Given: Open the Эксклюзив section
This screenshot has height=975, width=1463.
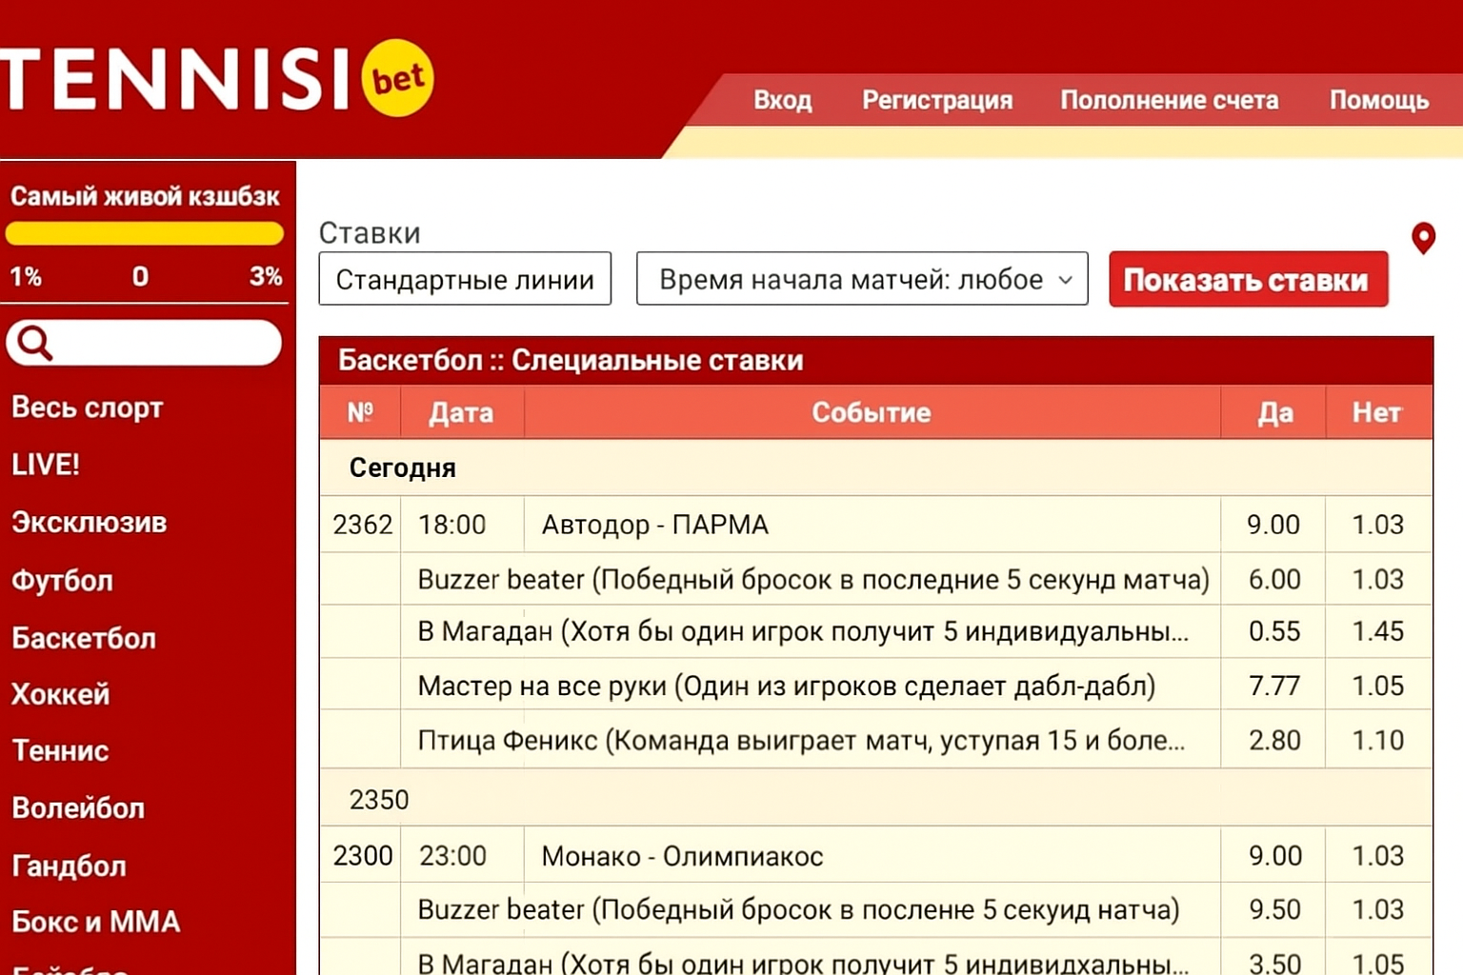Looking at the screenshot, I should tap(89, 523).
